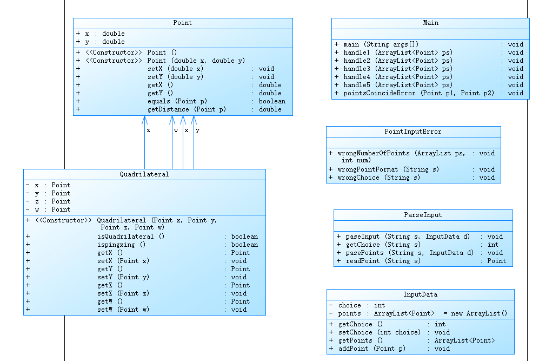This screenshot has width=539, height=361.
Task: Select the getZ () method
Action: tap(138, 285)
